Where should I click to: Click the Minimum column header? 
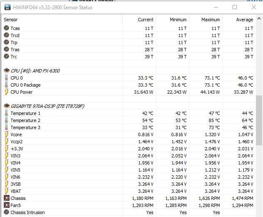[x=173, y=20]
